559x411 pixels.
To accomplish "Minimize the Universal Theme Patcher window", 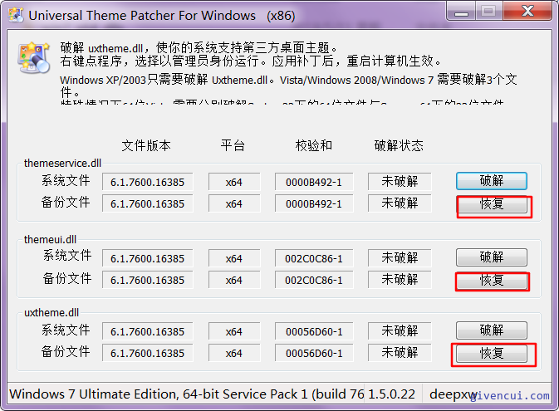I will pos(461,12).
